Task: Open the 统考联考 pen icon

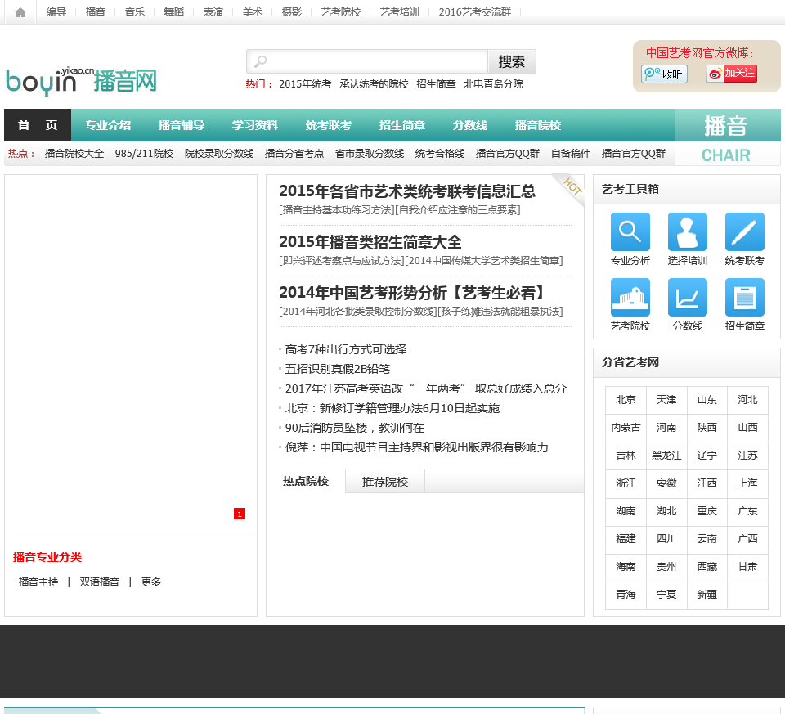Action: [x=745, y=231]
